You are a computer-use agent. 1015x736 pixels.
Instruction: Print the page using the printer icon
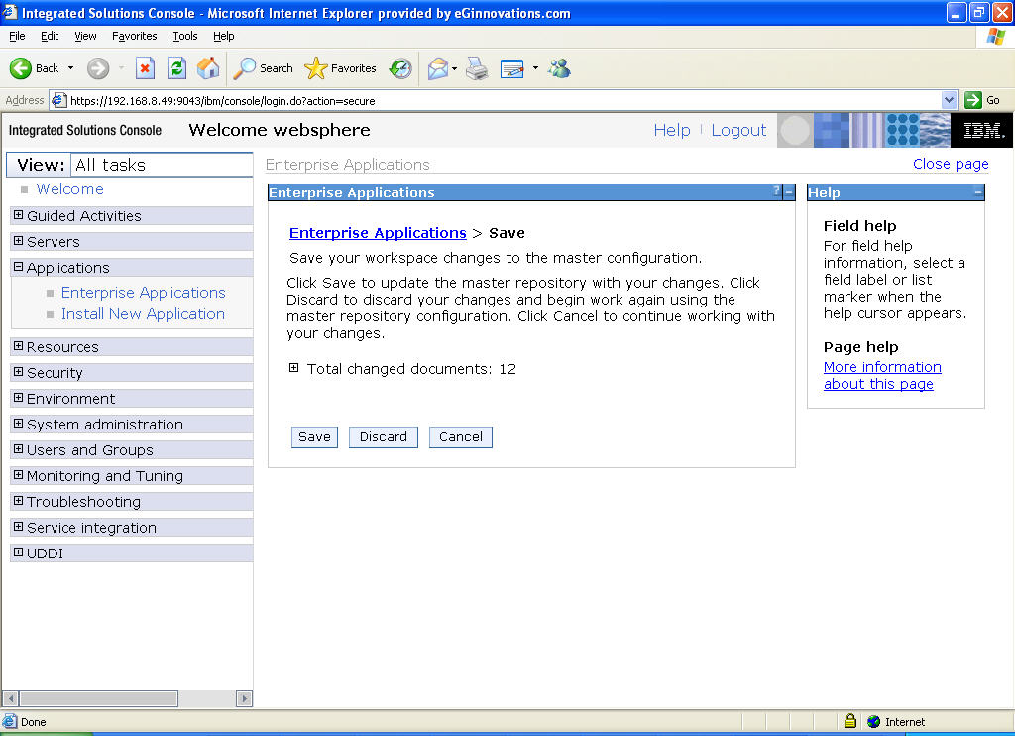coord(477,68)
